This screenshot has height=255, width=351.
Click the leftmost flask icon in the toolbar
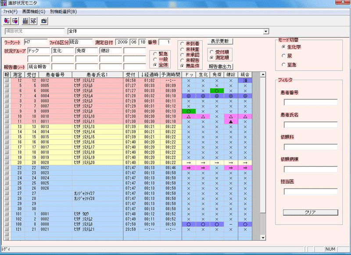coord(6,21)
